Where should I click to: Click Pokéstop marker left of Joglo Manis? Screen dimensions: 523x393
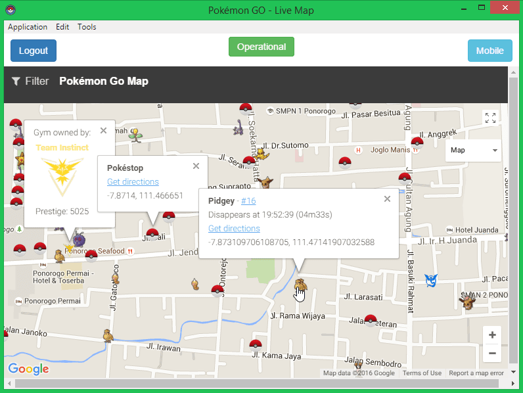tap(344, 163)
